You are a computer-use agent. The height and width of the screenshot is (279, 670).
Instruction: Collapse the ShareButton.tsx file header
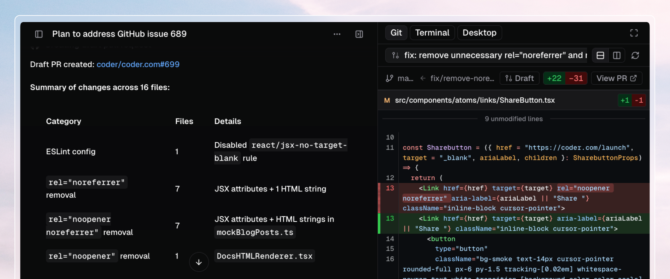[514, 100]
